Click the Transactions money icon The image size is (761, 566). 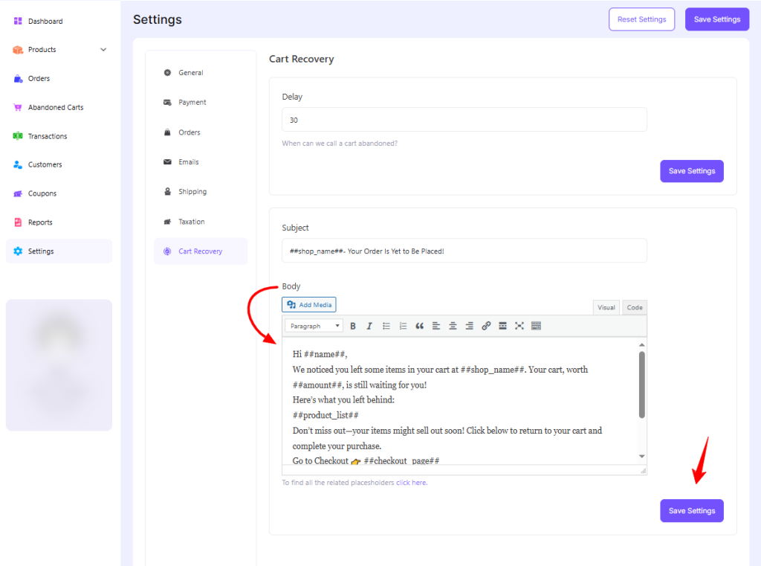point(18,136)
